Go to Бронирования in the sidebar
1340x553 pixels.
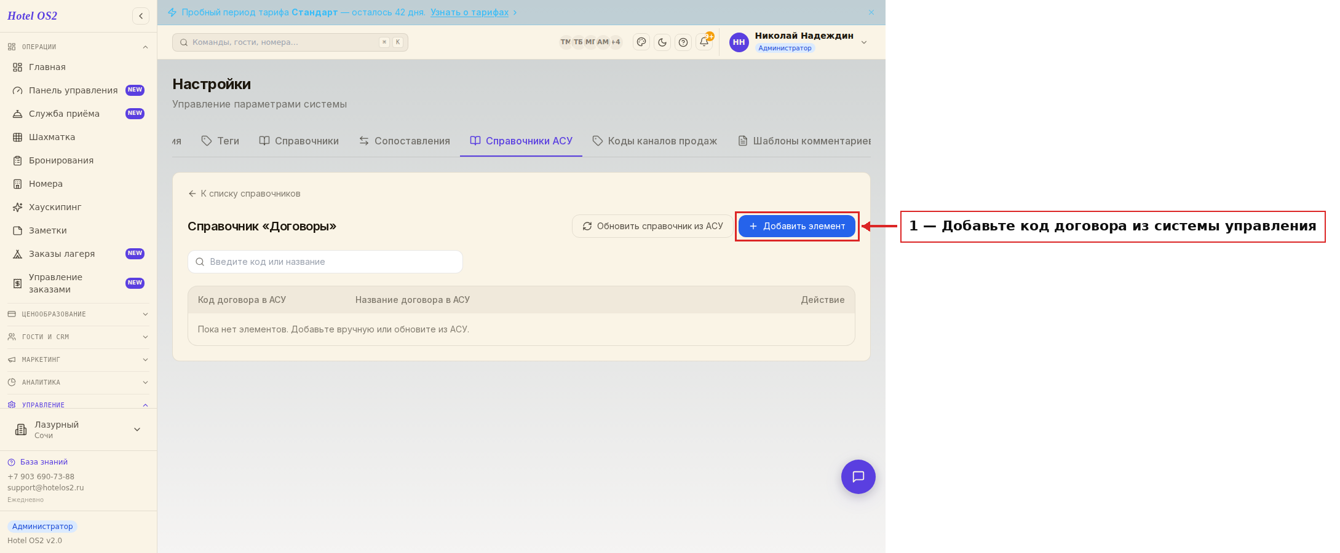78,160
